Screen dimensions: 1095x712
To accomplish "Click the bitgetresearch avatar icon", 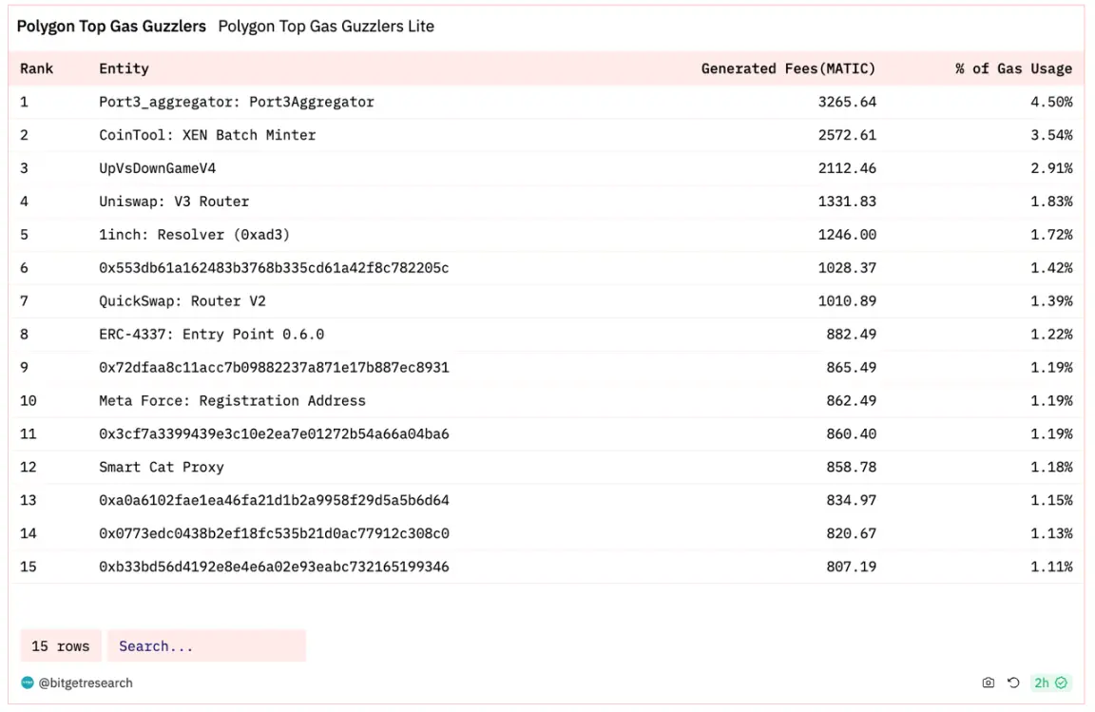I will point(28,683).
